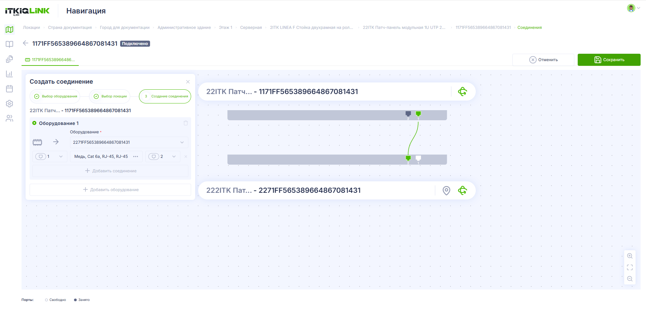
Task: Click rotate icon on 1171FF equipment header
Action: [x=463, y=91]
